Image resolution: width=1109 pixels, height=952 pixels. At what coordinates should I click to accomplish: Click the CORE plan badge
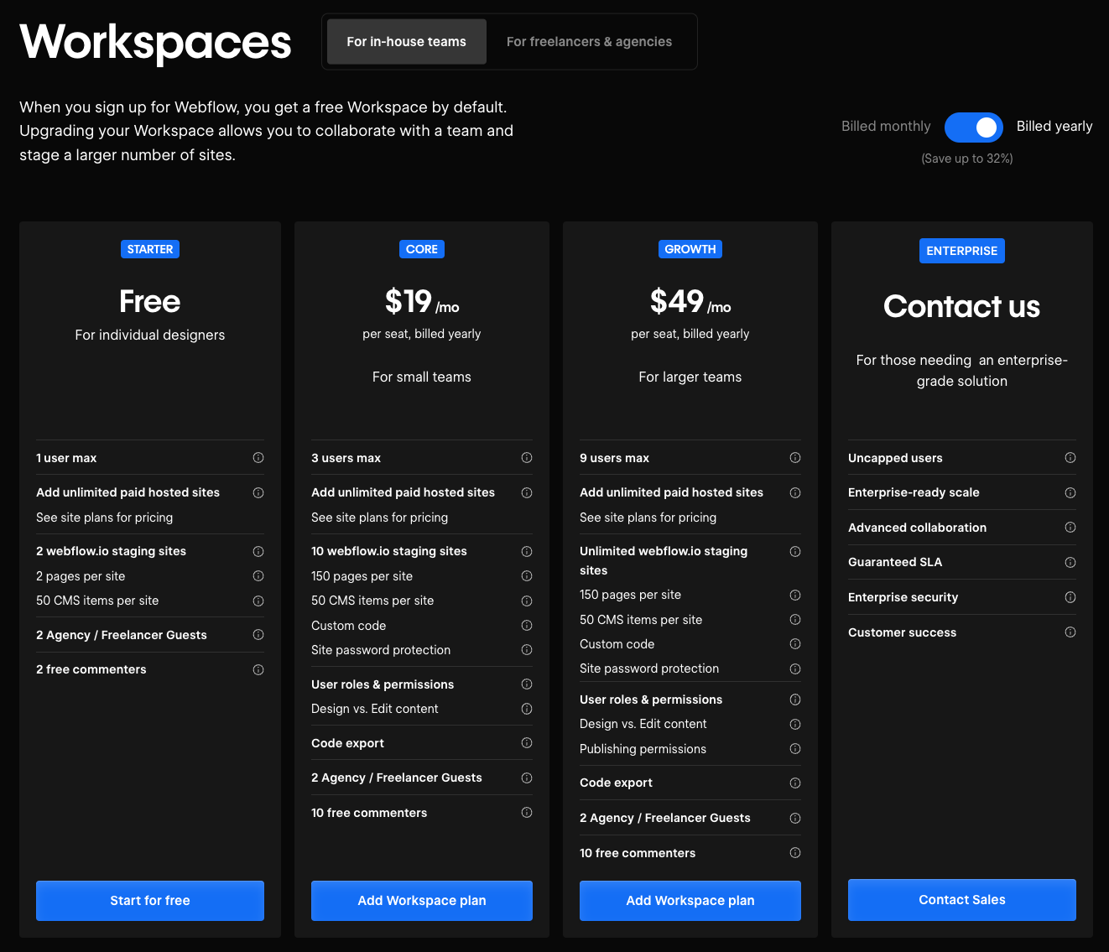pyautogui.click(x=422, y=249)
